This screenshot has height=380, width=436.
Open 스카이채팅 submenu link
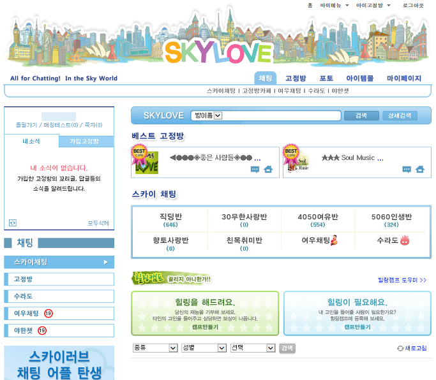(221, 91)
